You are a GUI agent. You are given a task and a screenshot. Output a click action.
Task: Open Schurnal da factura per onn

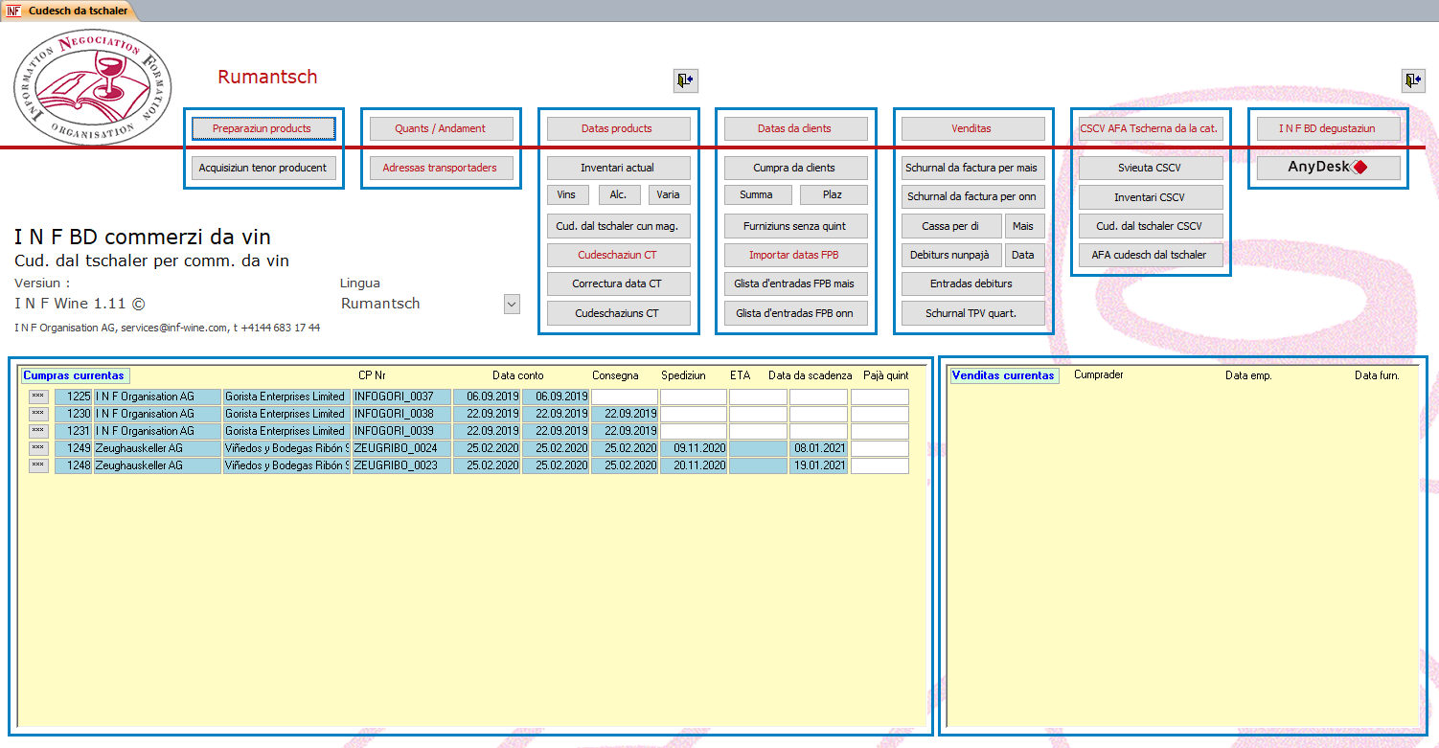[973, 196]
